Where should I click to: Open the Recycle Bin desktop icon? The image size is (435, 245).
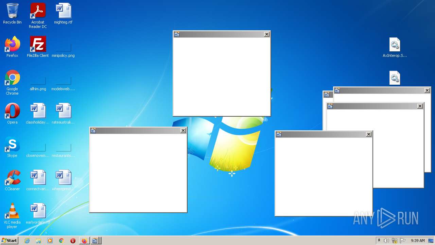click(x=12, y=14)
